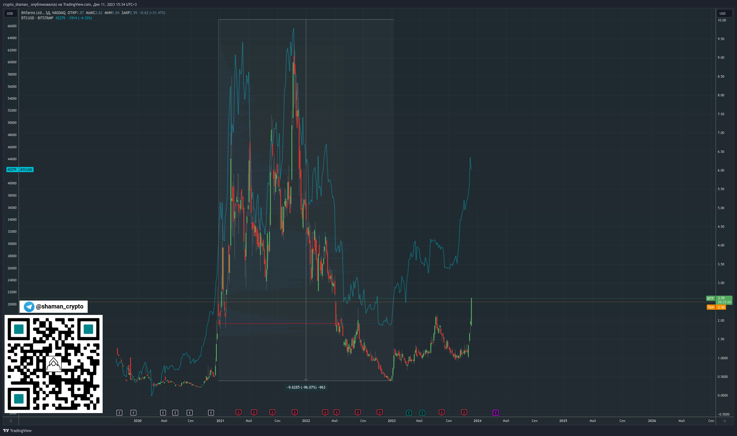The image size is (737, 436).
Task: Toggle the A auto-scale button on price axis
Action: (x=724, y=421)
